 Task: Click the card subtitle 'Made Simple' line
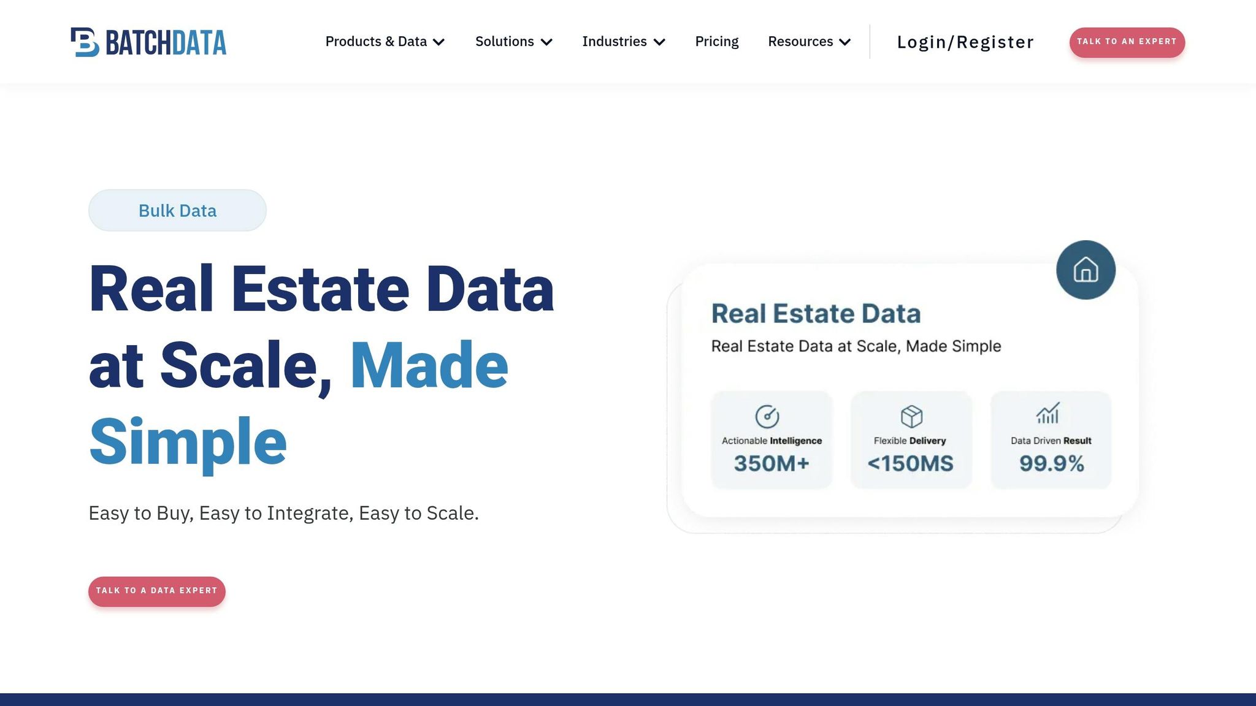856,346
